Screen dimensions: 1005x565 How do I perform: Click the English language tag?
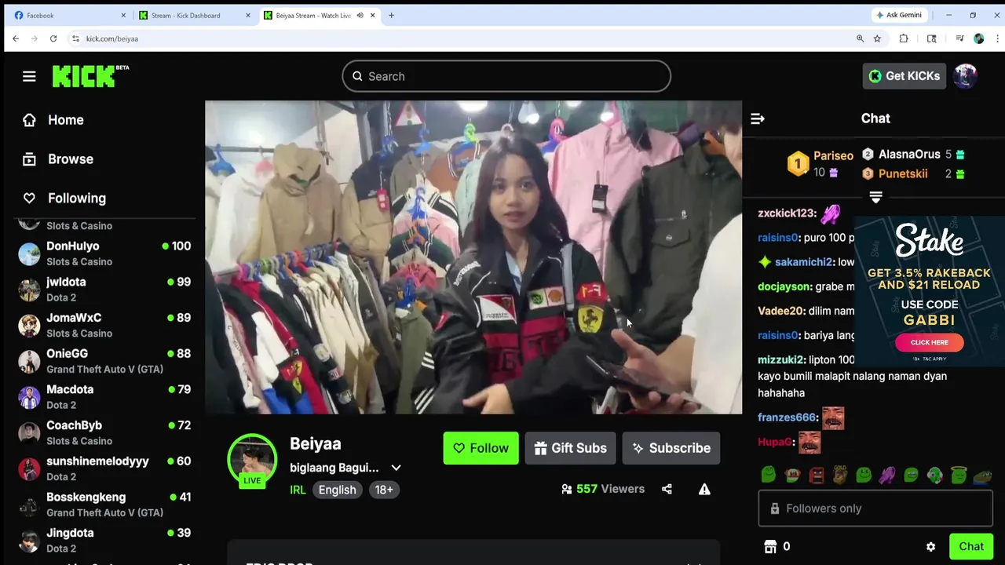click(337, 490)
